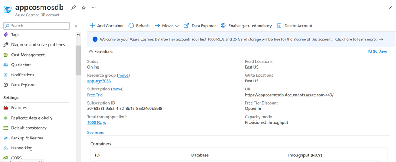The width and height of the screenshot is (396, 162).
Task: Click the Enable geo-redundancy globe icon
Action: point(223,25)
